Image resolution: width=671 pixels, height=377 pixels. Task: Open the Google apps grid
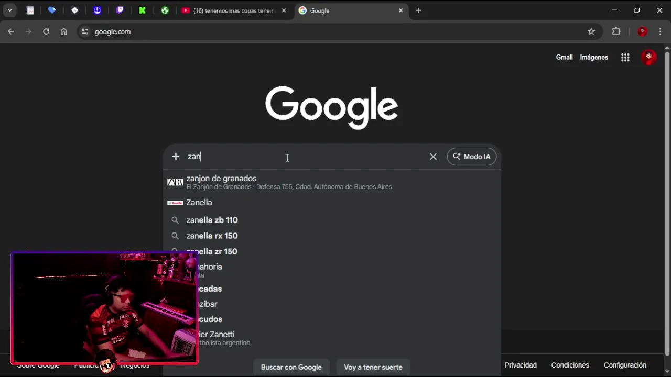click(625, 58)
